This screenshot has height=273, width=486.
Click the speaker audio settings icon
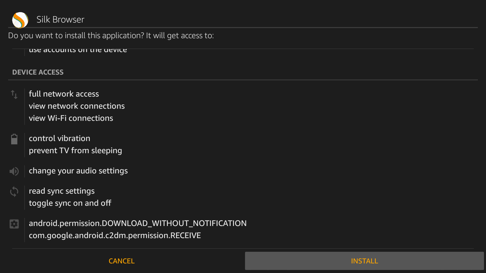point(14,171)
